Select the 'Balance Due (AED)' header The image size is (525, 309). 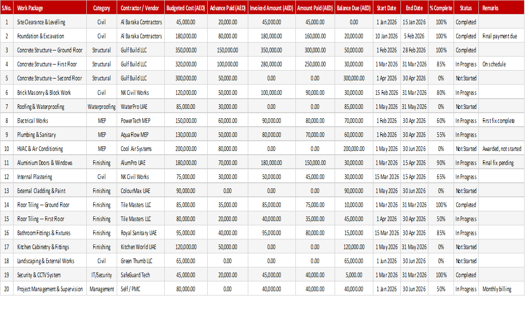coord(354,8)
